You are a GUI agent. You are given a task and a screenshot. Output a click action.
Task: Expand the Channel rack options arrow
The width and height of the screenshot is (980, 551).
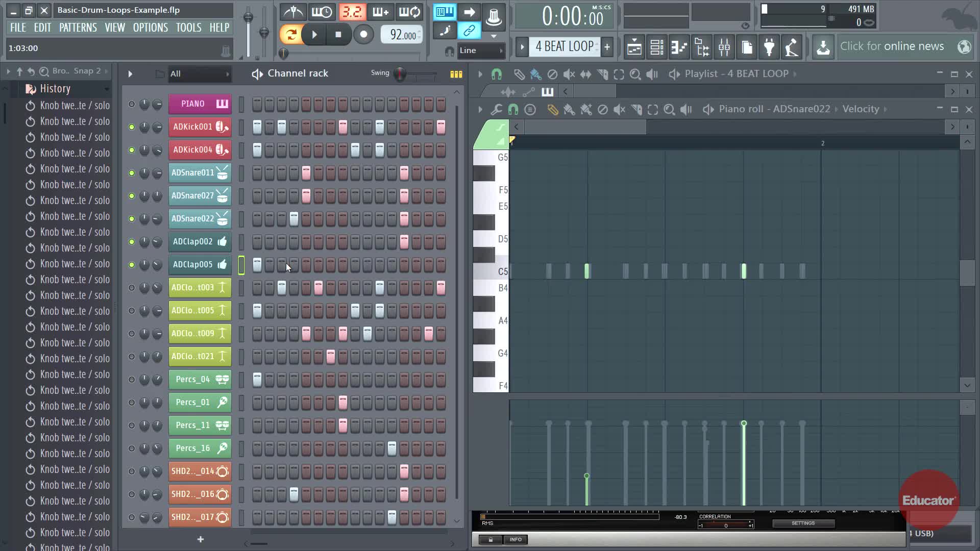point(130,74)
